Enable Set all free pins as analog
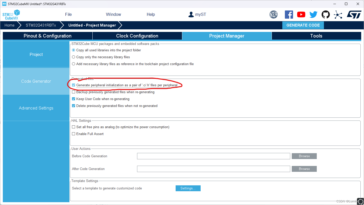This screenshot has height=205, width=364. pyautogui.click(x=74, y=127)
